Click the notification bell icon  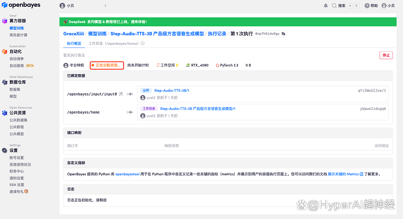[x=325, y=6]
